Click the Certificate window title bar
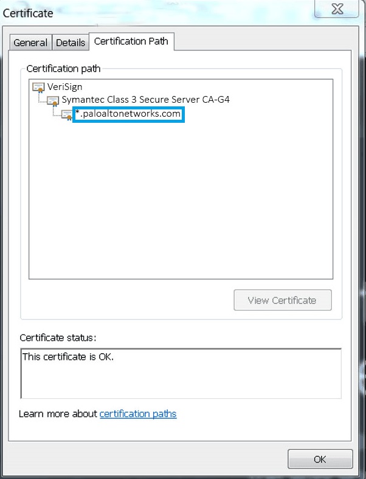The width and height of the screenshot is (366, 479). [x=152, y=12]
